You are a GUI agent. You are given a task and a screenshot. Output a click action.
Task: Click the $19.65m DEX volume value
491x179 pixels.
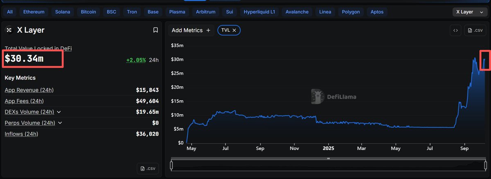[x=147, y=112]
